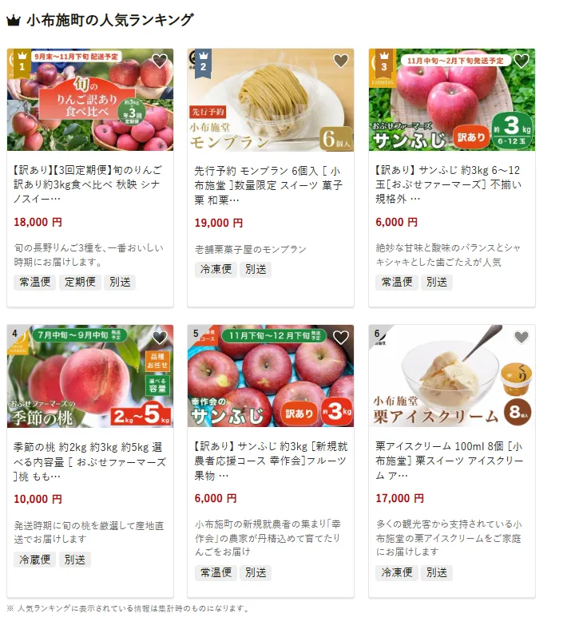Open the Mont Blanc product image
The image size is (579, 629).
coord(271,100)
